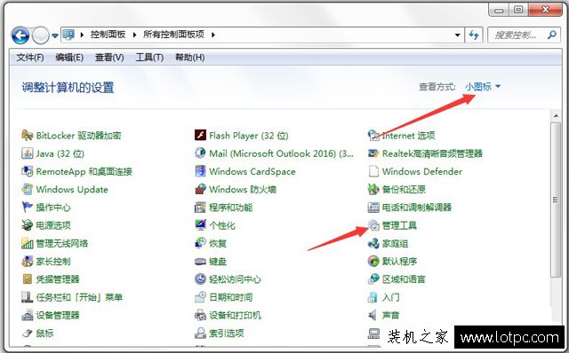This screenshot has width=569, height=353.
Task: Click the vertical scrollbar thumb
Action: coord(556,200)
